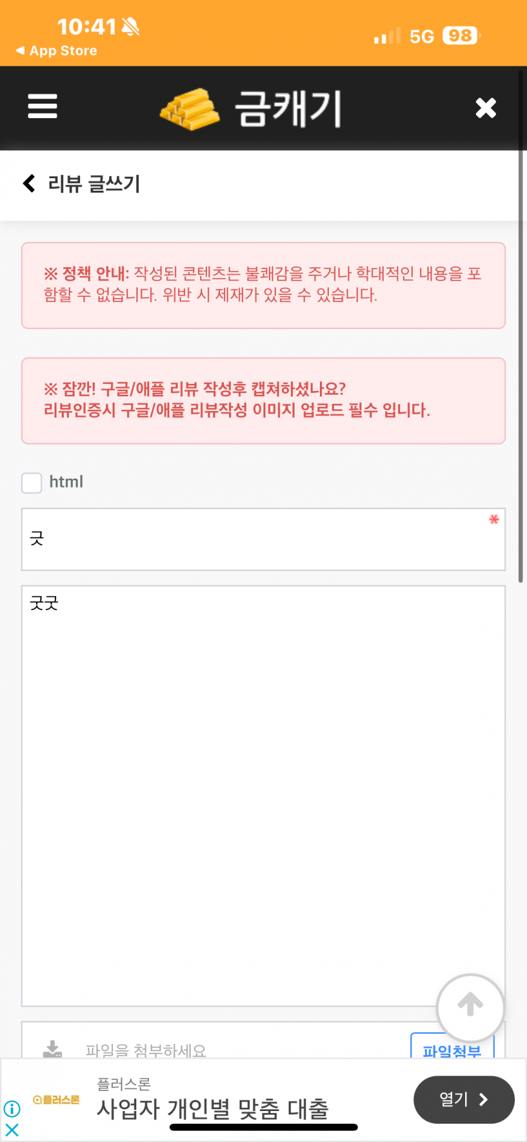Focus the title field containing 굿
Image resolution: width=527 pixels, height=1142 pixels.
pos(263,539)
